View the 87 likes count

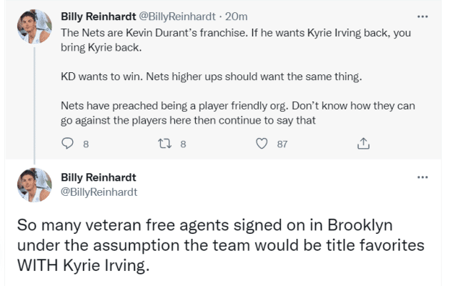pyautogui.click(x=282, y=144)
